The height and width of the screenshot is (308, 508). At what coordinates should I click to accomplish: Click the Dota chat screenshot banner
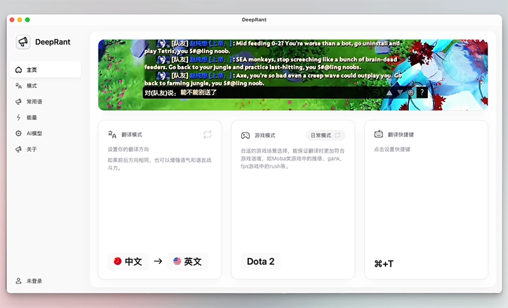tap(293, 75)
